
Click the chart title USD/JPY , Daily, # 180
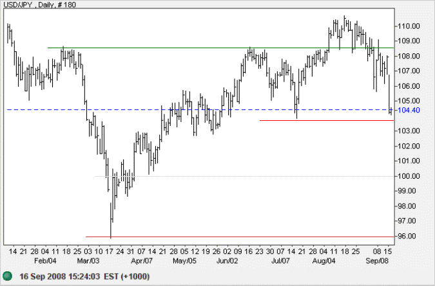coord(39,4)
